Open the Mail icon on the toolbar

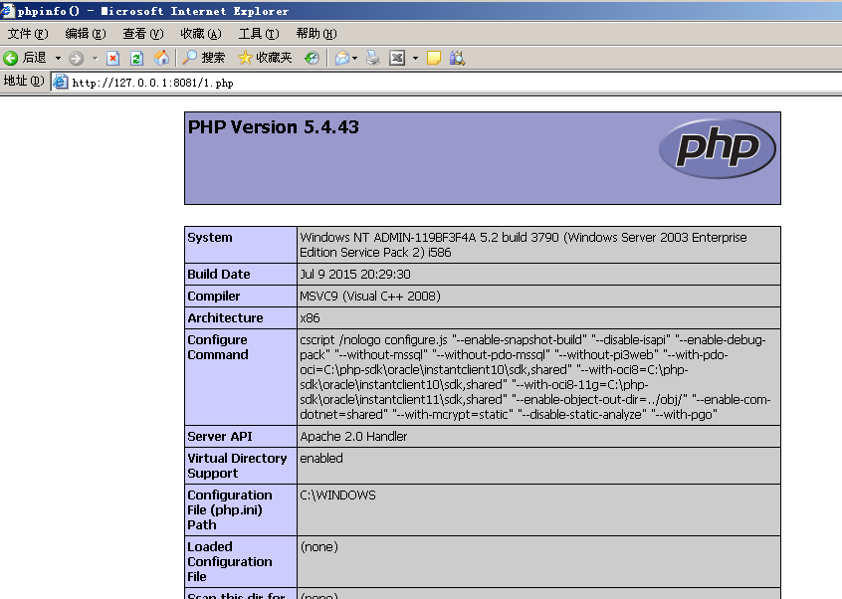point(341,58)
